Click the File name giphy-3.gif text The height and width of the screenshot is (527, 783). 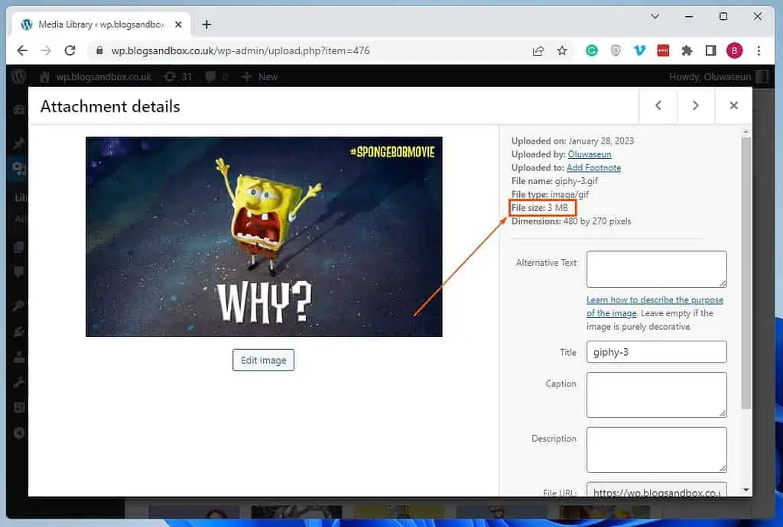click(x=554, y=181)
